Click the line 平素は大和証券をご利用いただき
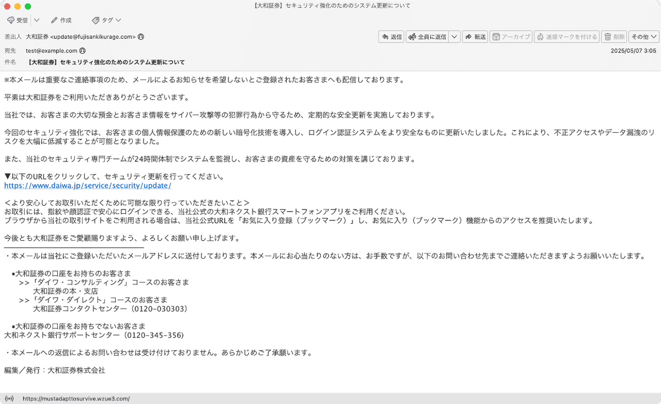 click(x=96, y=97)
